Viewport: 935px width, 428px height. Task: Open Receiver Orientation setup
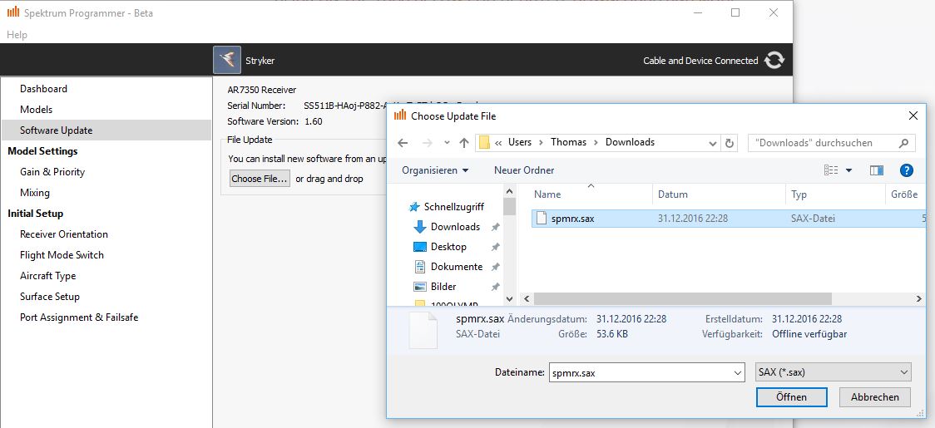[64, 234]
